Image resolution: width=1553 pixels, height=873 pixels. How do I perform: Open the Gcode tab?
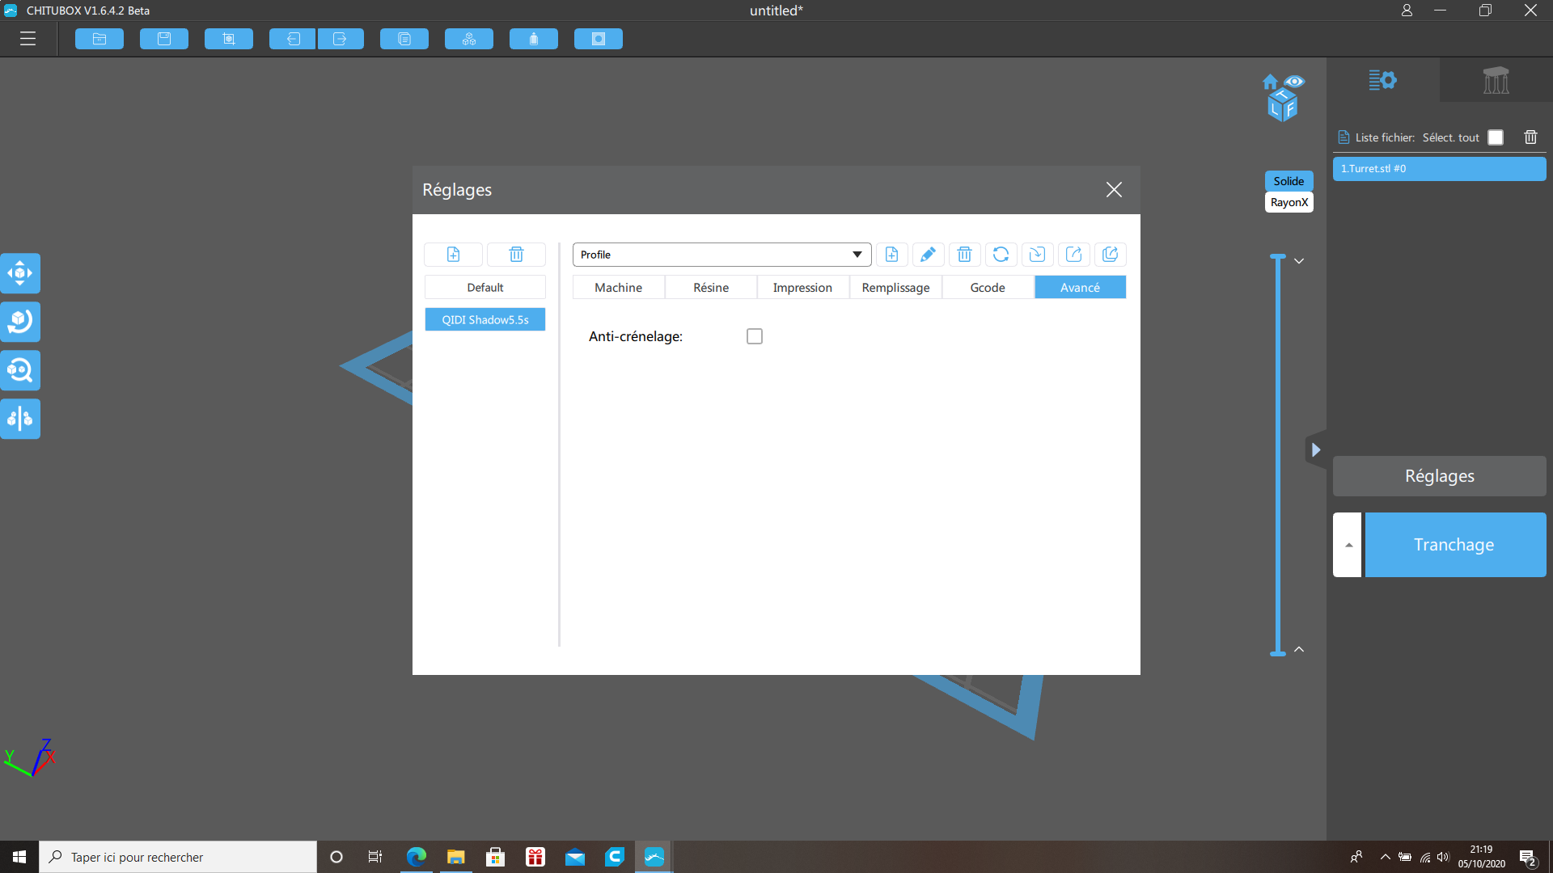(x=988, y=288)
